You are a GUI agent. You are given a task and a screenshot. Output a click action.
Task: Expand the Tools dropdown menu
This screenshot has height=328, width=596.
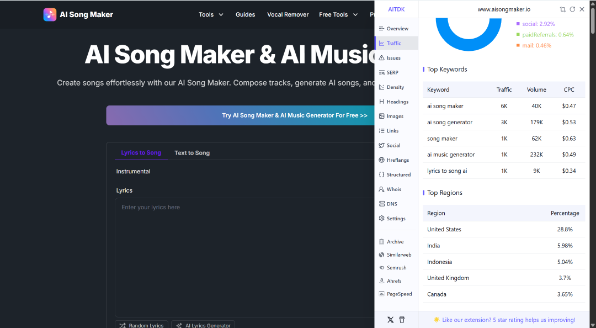click(211, 14)
